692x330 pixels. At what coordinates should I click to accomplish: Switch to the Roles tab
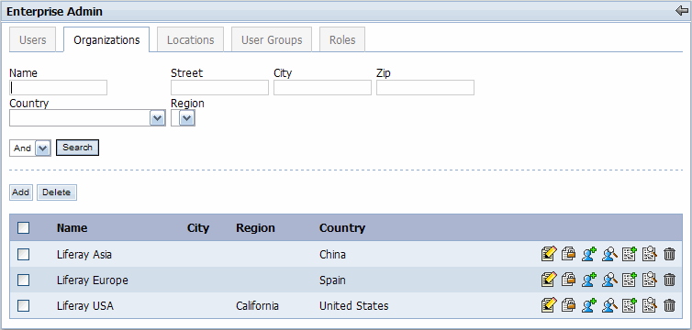[342, 39]
